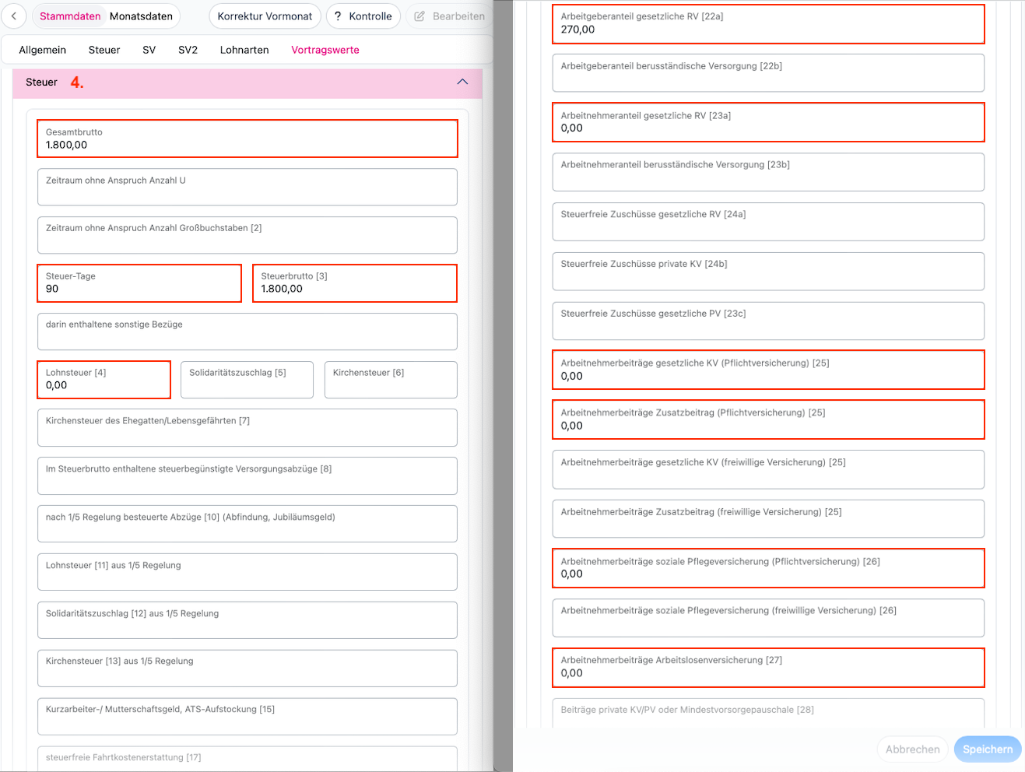Click the Solidaritätszuschlag [5] field

click(x=247, y=380)
